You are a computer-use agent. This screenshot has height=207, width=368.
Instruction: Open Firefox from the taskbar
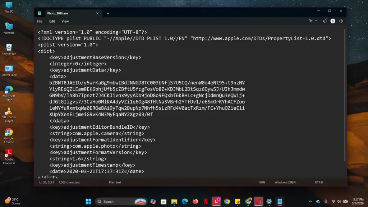(x=195, y=201)
